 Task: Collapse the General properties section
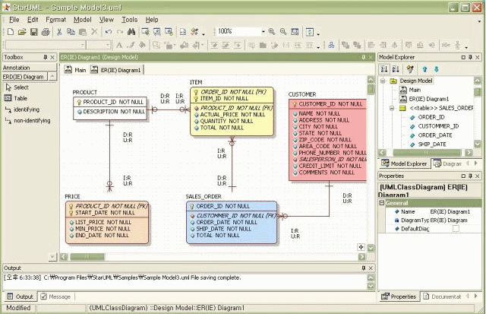coord(382,202)
